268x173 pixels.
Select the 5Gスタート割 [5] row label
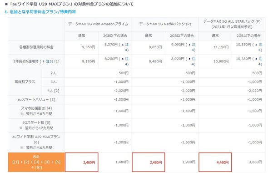coord(36,125)
